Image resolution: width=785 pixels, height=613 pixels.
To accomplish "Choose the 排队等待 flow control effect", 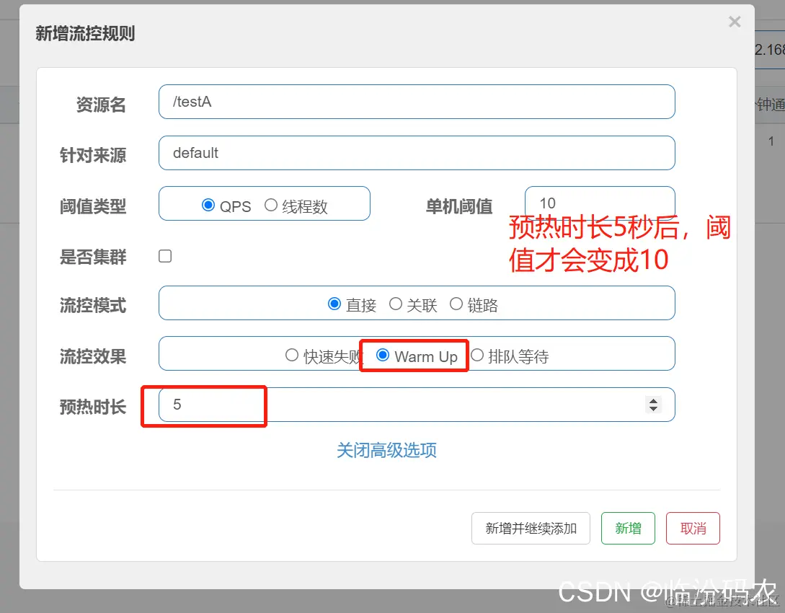I will [476, 355].
